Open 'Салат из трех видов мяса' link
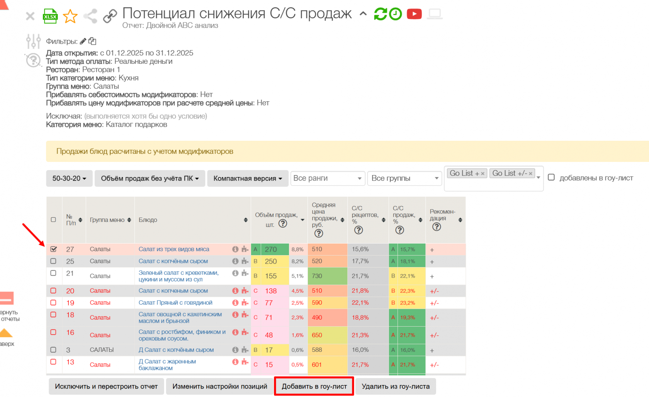Image resolution: width=649 pixels, height=397 pixels. tap(174, 249)
